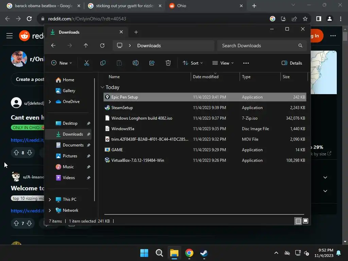The height and width of the screenshot is (261, 348).
Task: Click the Paste clipboard icon in Explorer toolbar
Action: pyautogui.click(x=119, y=63)
